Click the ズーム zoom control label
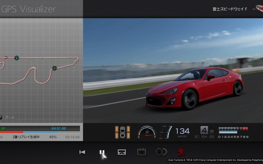 pyautogui.click(x=10, y=118)
